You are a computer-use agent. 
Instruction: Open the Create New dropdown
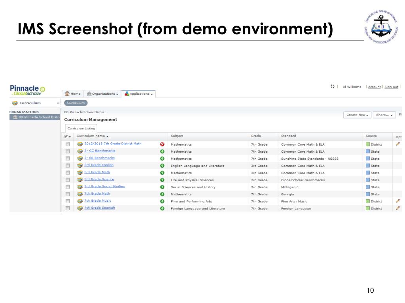pyautogui.click(x=357, y=115)
